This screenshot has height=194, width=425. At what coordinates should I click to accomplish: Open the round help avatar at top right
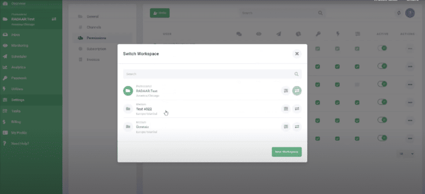(x=410, y=13)
